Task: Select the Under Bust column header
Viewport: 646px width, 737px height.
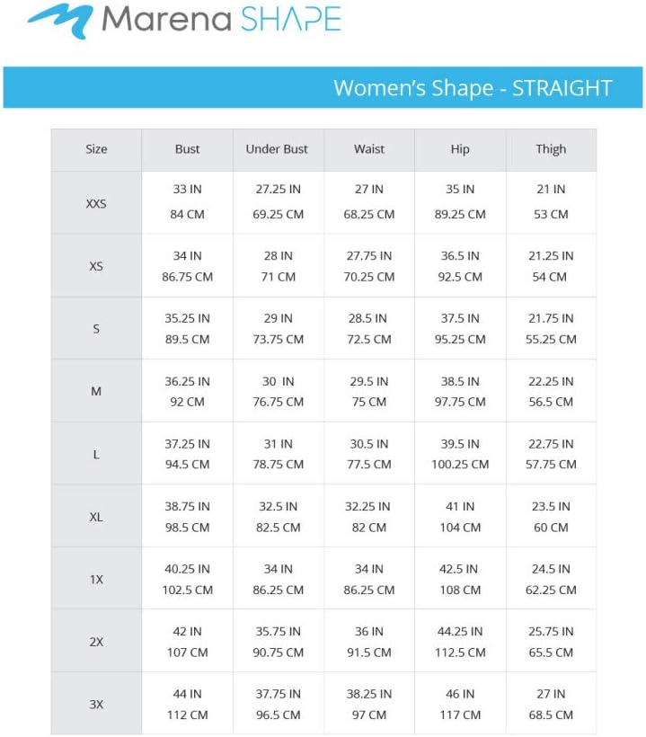Action: (277, 149)
